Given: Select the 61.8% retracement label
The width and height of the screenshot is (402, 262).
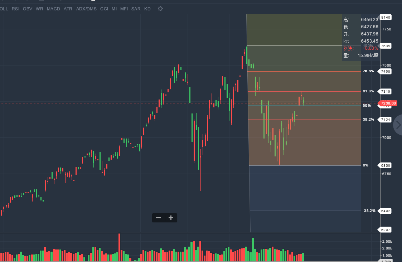Looking at the screenshot, I should click(368, 91).
